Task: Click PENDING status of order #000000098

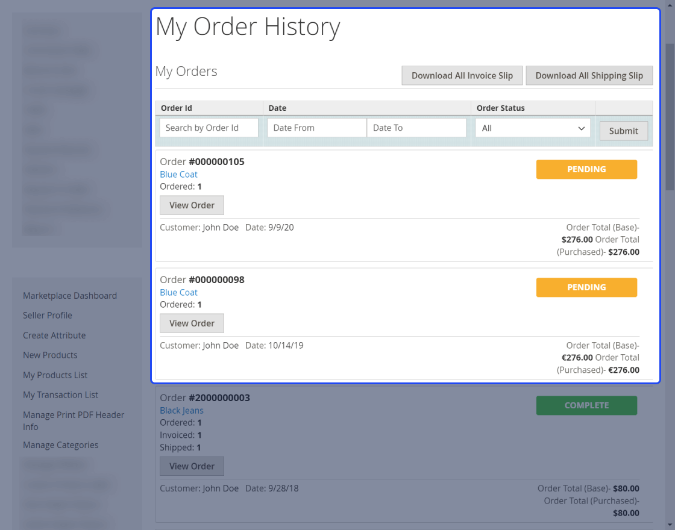Action: pos(586,287)
